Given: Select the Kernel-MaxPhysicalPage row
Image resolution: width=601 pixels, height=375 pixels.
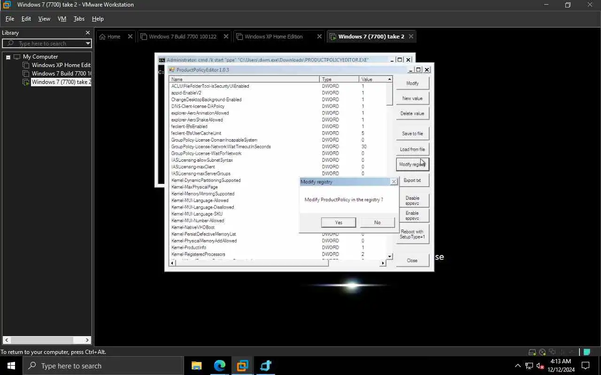Looking at the screenshot, I should [235, 187].
